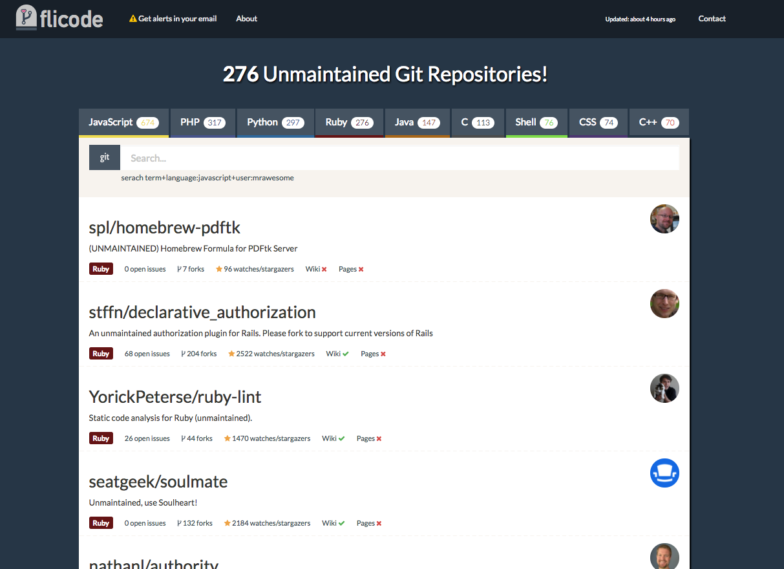Switch to the CSS tab

pyautogui.click(x=599, y=122)
